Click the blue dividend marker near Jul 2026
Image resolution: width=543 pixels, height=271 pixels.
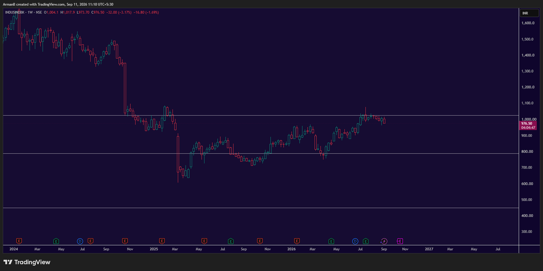point(355,241)
